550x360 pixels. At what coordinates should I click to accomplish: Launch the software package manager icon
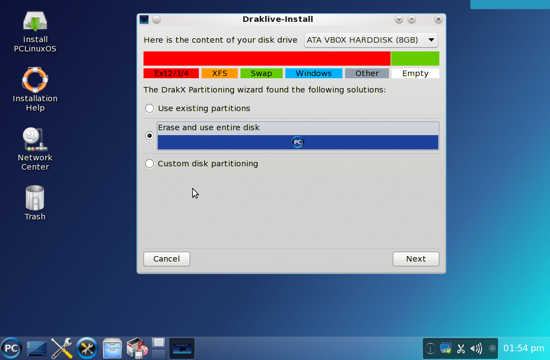tap(137, 349)
